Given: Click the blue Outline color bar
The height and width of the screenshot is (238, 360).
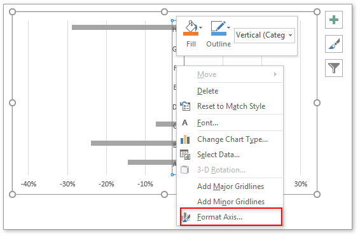Looking at the screenshot, I should click(219, 34).
